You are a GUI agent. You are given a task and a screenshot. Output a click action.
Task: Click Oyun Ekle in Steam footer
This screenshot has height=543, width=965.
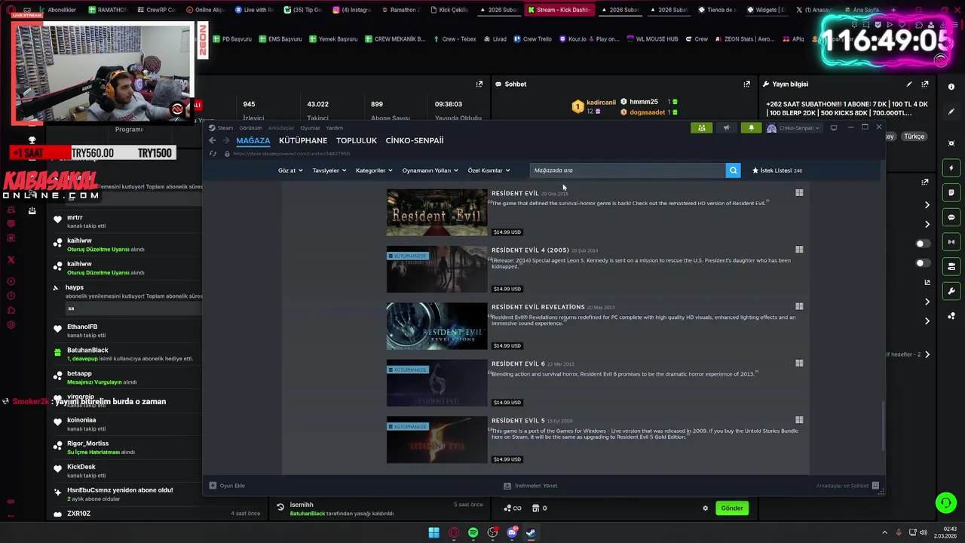[x=227, y=486]
